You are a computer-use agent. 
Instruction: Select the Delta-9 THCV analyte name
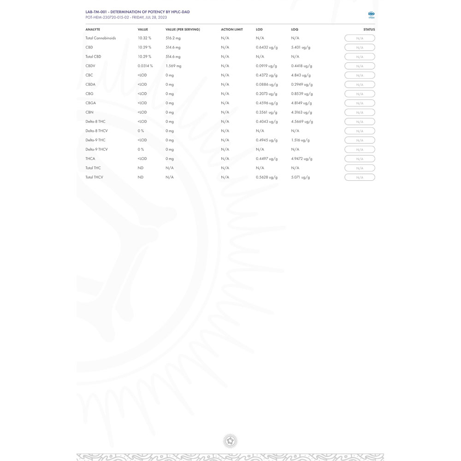click(96, 149)
